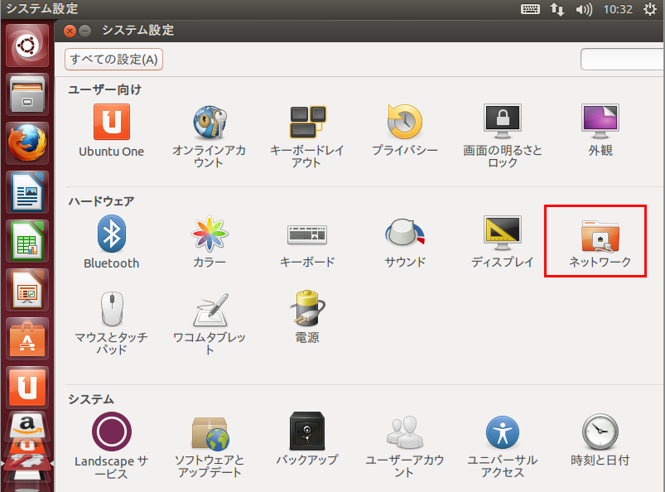Open Amazon from the launcher
The height and width of the screenshot is (492, 665).
(27, 426)
